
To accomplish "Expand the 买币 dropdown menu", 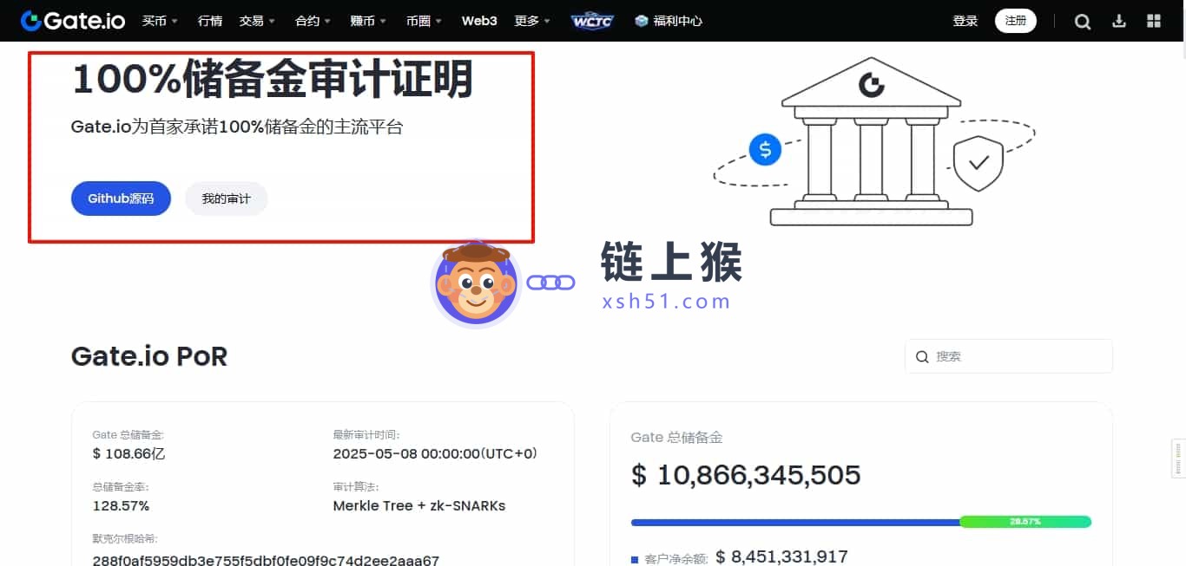I will click(x=160, y=21).
